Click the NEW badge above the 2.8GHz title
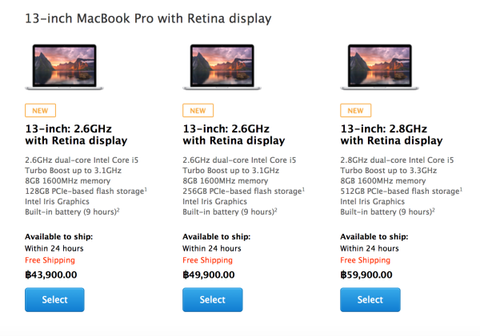The image size is (480, 336). tap(354, 111)
